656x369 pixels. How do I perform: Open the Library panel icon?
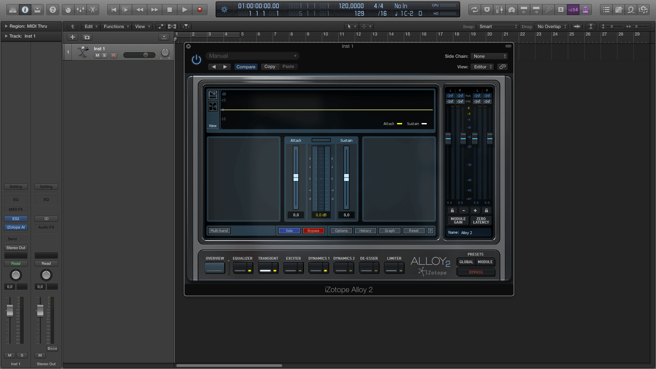(x=13, y=10)
